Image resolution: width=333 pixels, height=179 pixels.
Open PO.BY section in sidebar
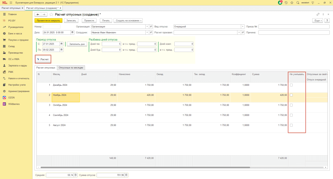click(x=12, y=20)
